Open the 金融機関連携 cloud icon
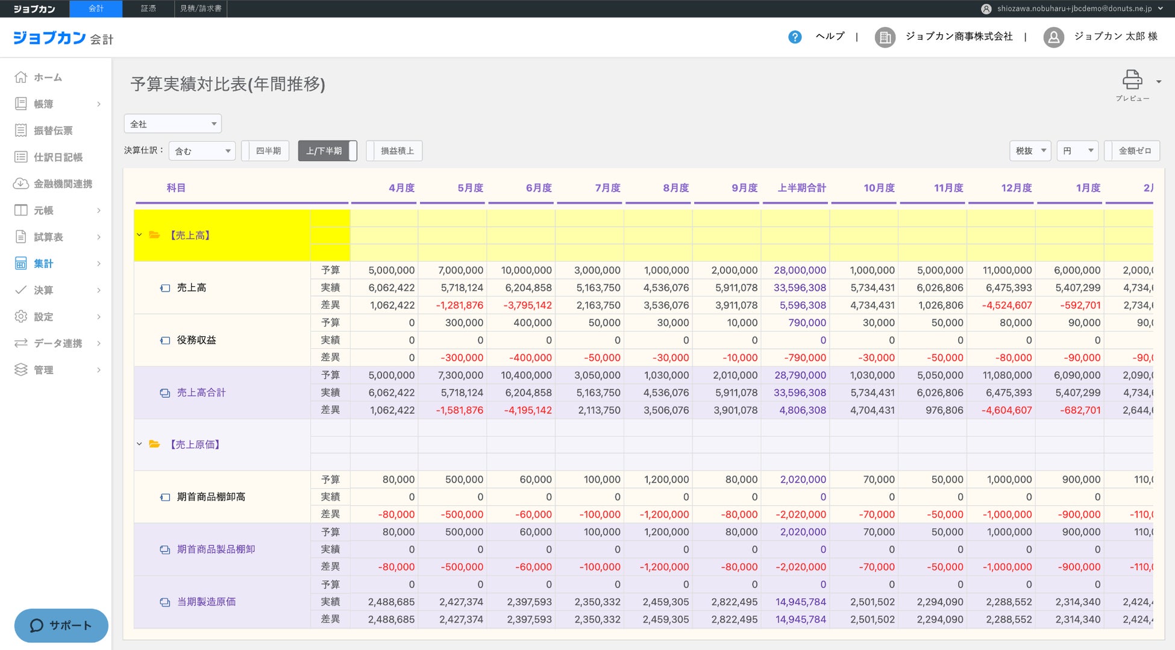This screenshot has height=650, width=1175. click(x=21, y=184)
